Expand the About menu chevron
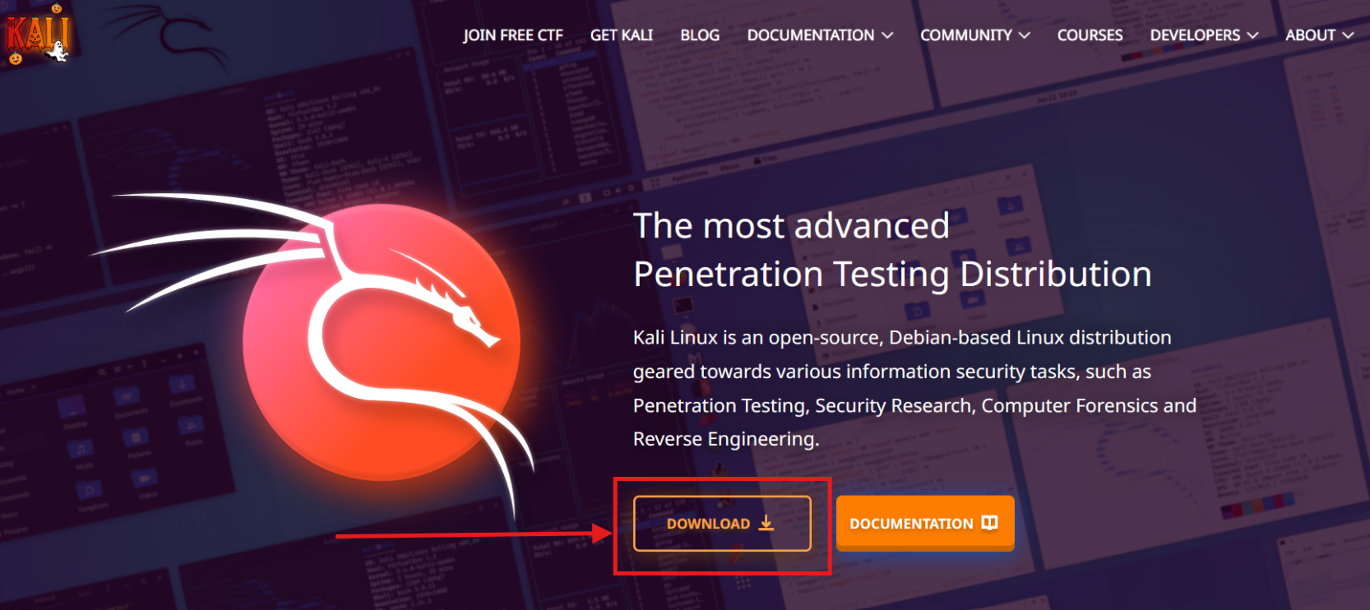The image size is (1370, 610). (x=1348, y=35)
